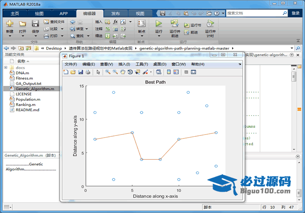This screenshot has width=305, height=213.
Task: Click the 运行并计时 (Run and Time) icon
Action: tap(209, 23)
